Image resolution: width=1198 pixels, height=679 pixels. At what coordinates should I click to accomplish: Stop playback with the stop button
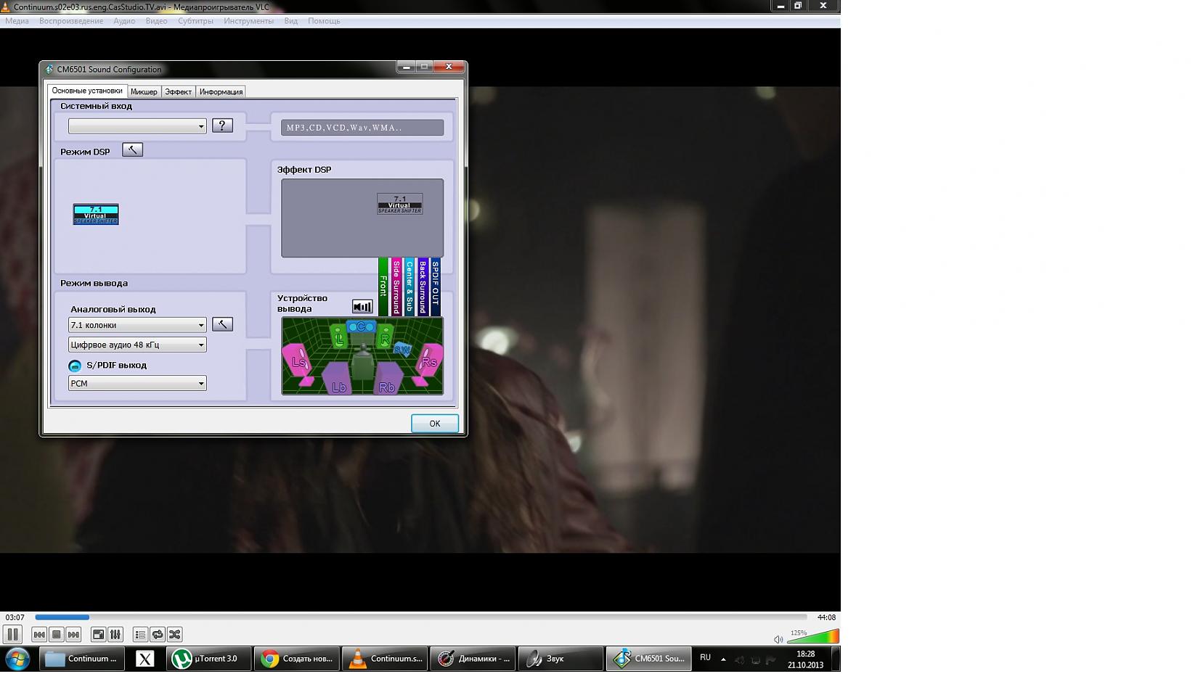click(x=57, y=635)
